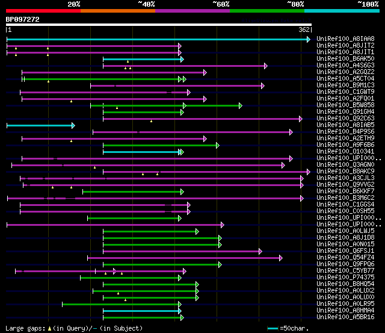Select the UniRef100_B6KKF7 label
This screenshot has width=385, height=333.
345,191
